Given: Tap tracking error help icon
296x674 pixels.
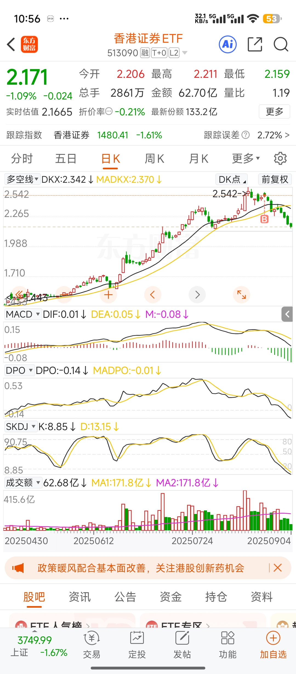Looking at the screenshot, I should [246, 135].
